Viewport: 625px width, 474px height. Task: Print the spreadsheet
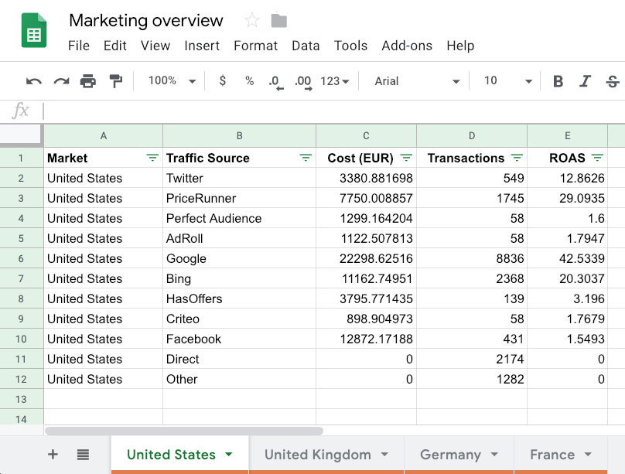tap(87, 81)
